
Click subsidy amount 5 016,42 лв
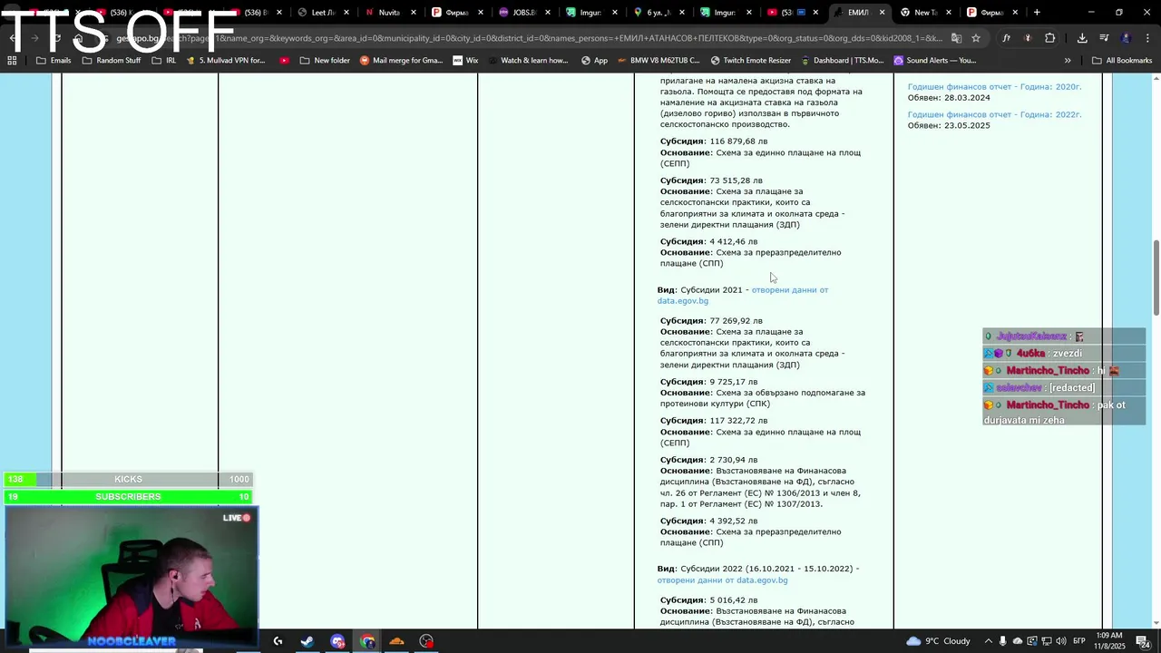click(x=733, y=600)
